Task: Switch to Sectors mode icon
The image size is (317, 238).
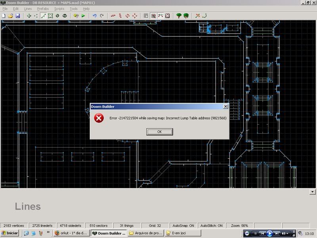Action: (x=50, y=16)
